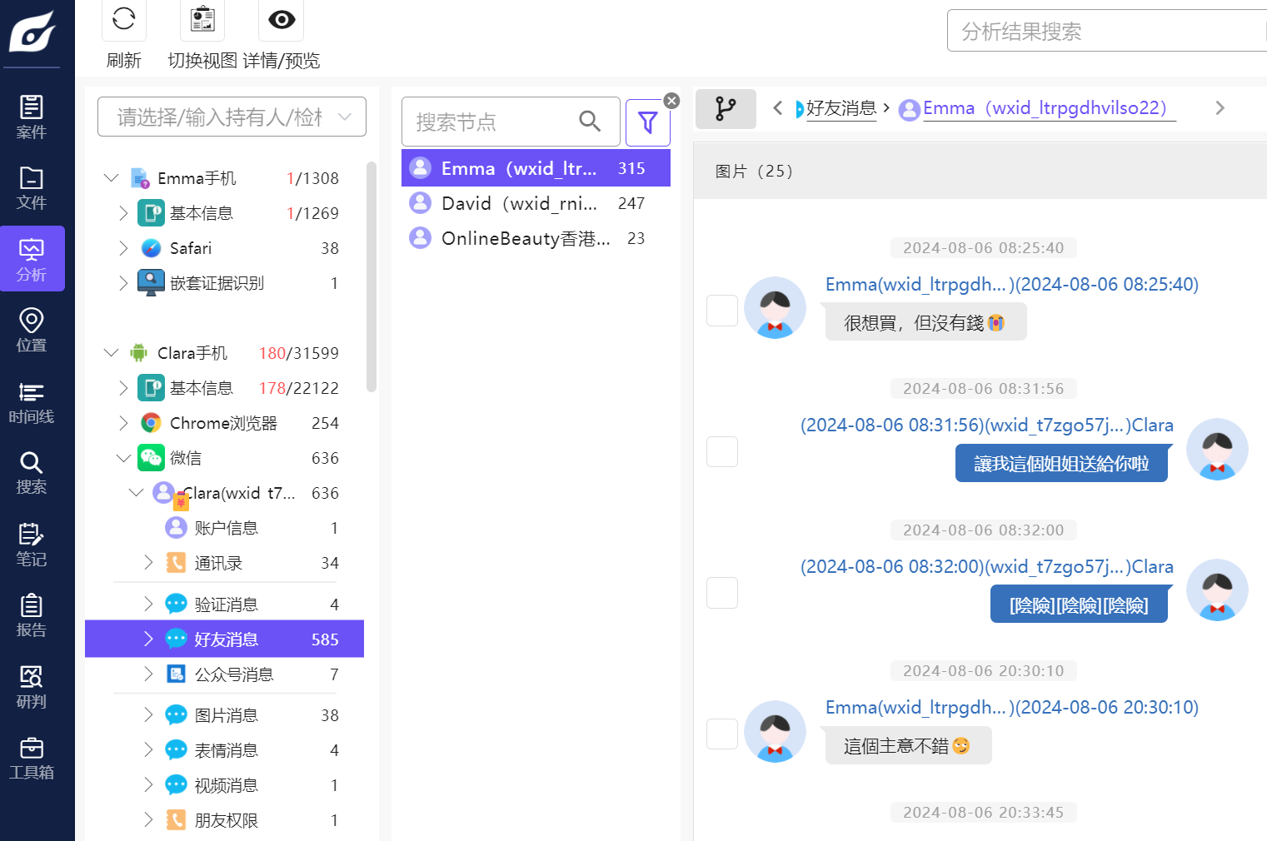Open the 研判 sidebar icon
The width and height of the screenshot is (1267, 841).
pos(32,686)
